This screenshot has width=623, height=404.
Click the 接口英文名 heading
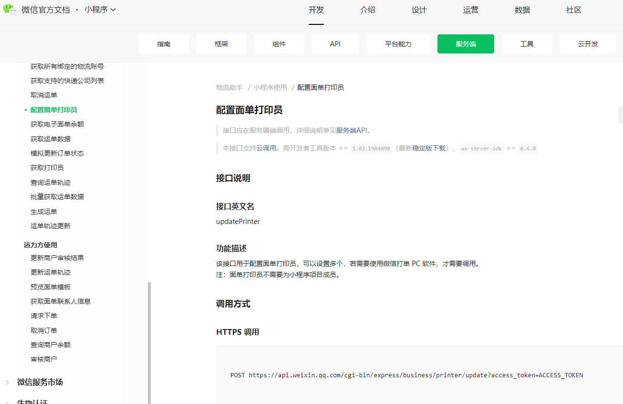tap(235, 207)
